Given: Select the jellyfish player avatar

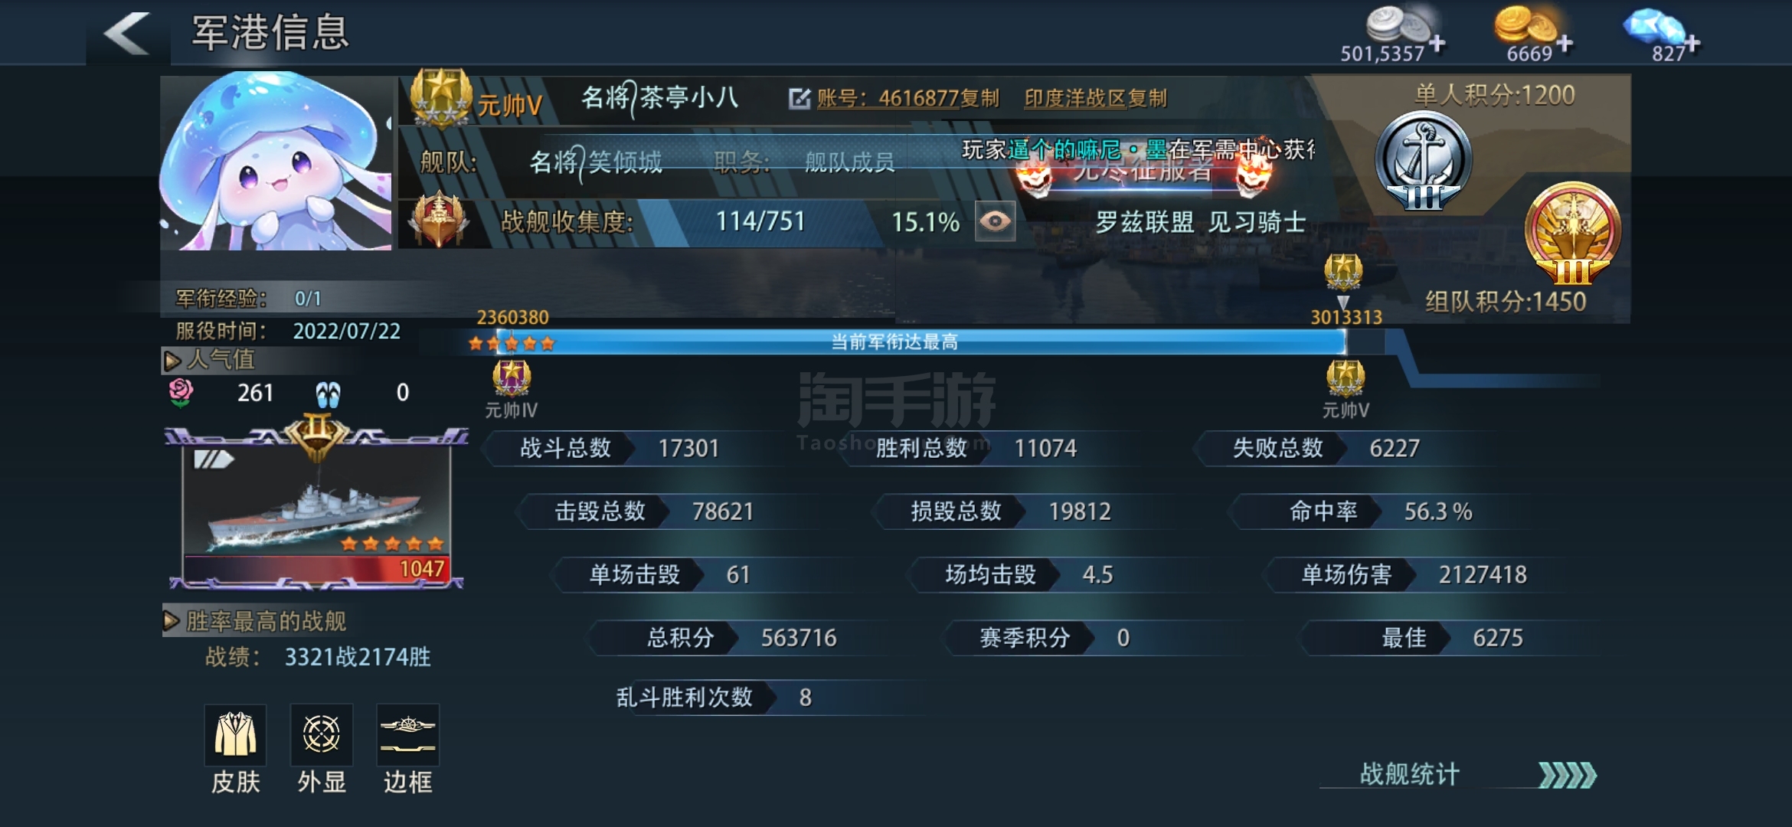Looking at the screenshot, I should (x=276, y=162).
